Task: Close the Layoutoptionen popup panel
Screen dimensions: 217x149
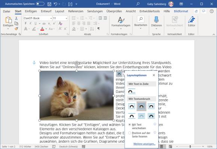Action: (x=154, y=75)
